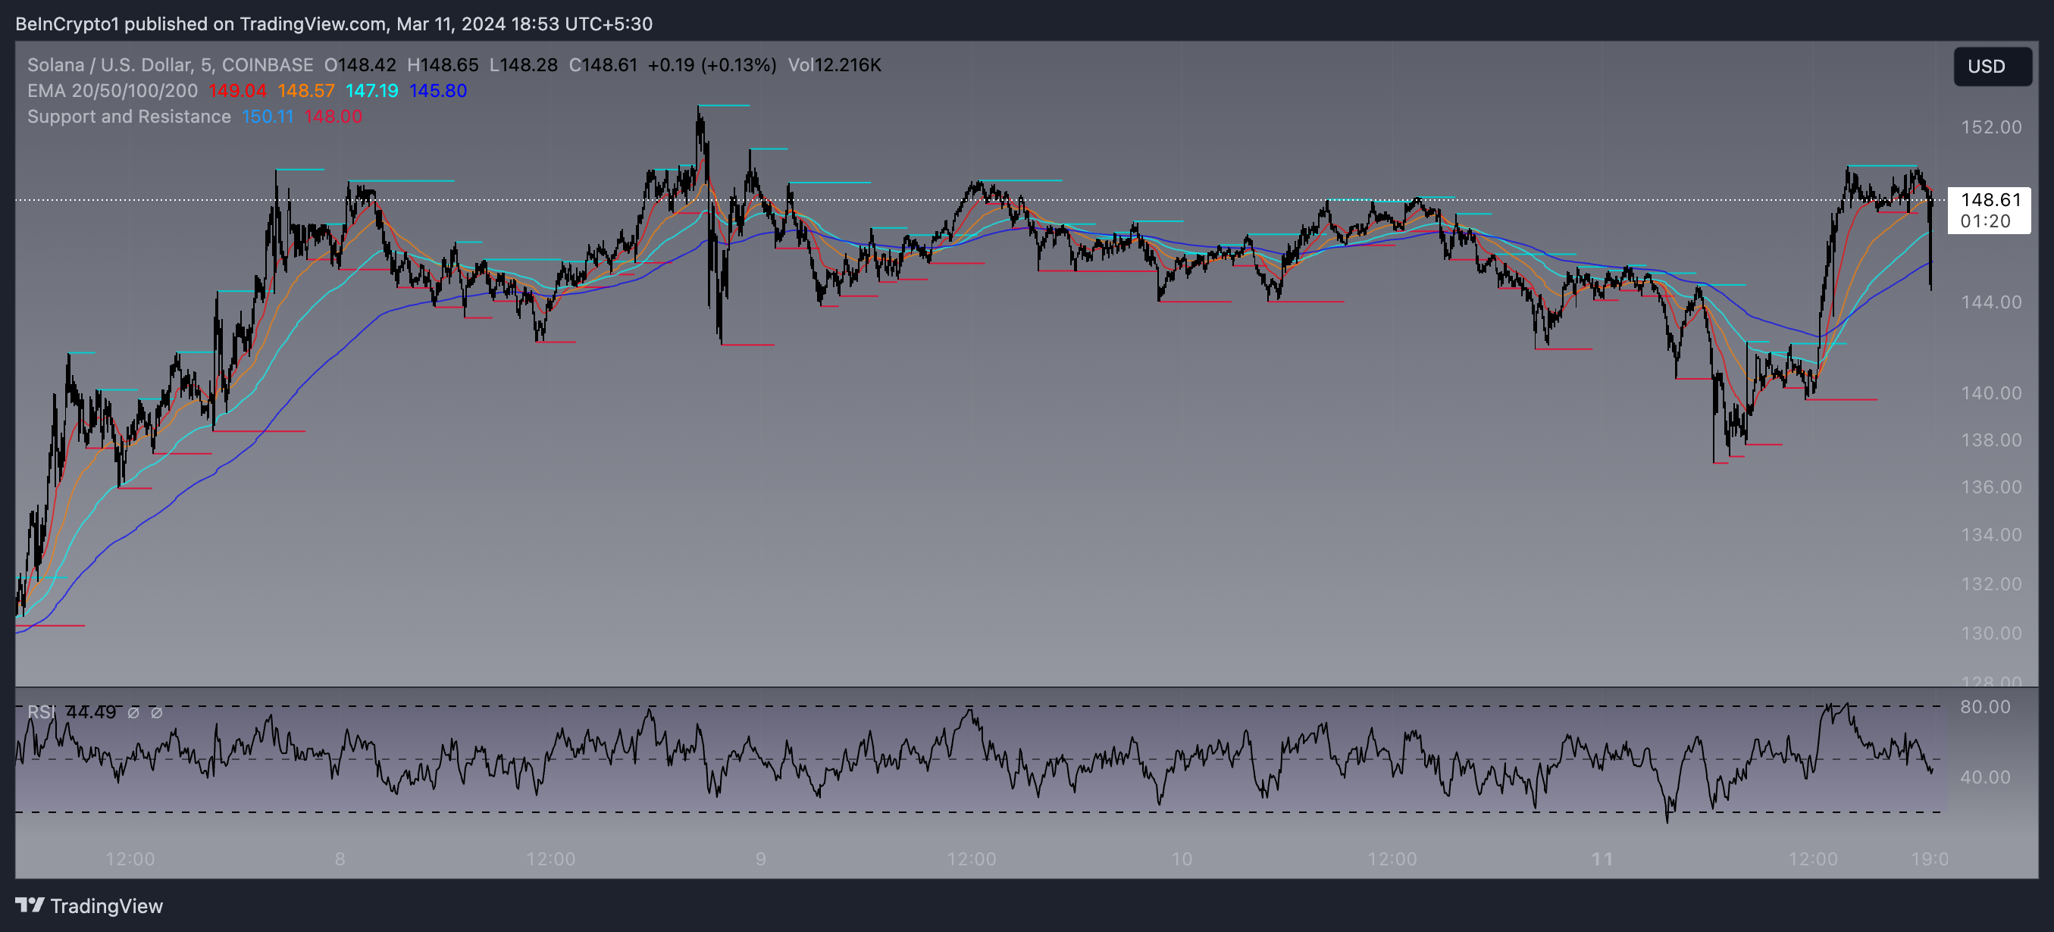2054x932 pixels.
Task: Click the red EMA 20 value 149.04
Action: pos(236,91)
